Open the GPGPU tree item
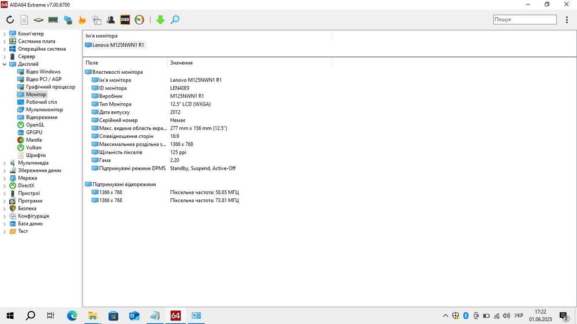The width and height of the screenshot is (577, 324). [x=34, y=133]
